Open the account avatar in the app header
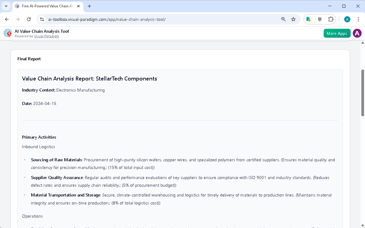Screen dimensions: 365x228 click(x=357, y=33)
